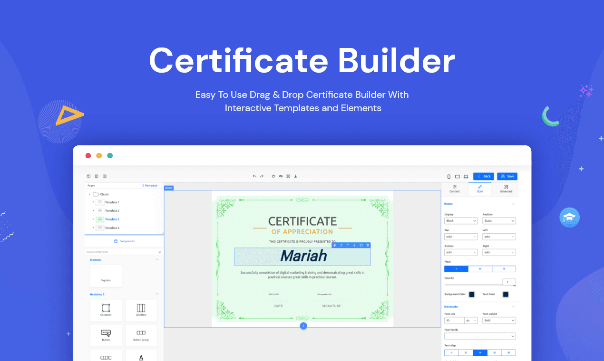Collapse the Bootstrap 5 section

click(x=157, y=294)
